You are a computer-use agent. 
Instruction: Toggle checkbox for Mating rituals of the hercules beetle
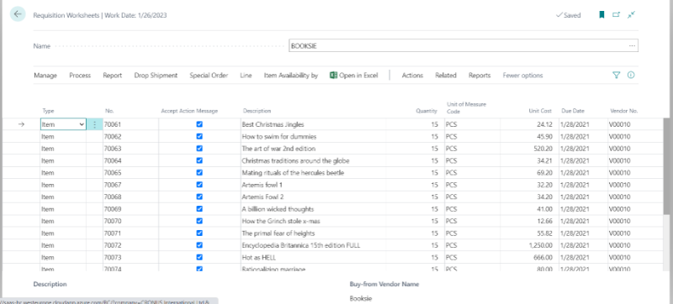coord(199,172)
